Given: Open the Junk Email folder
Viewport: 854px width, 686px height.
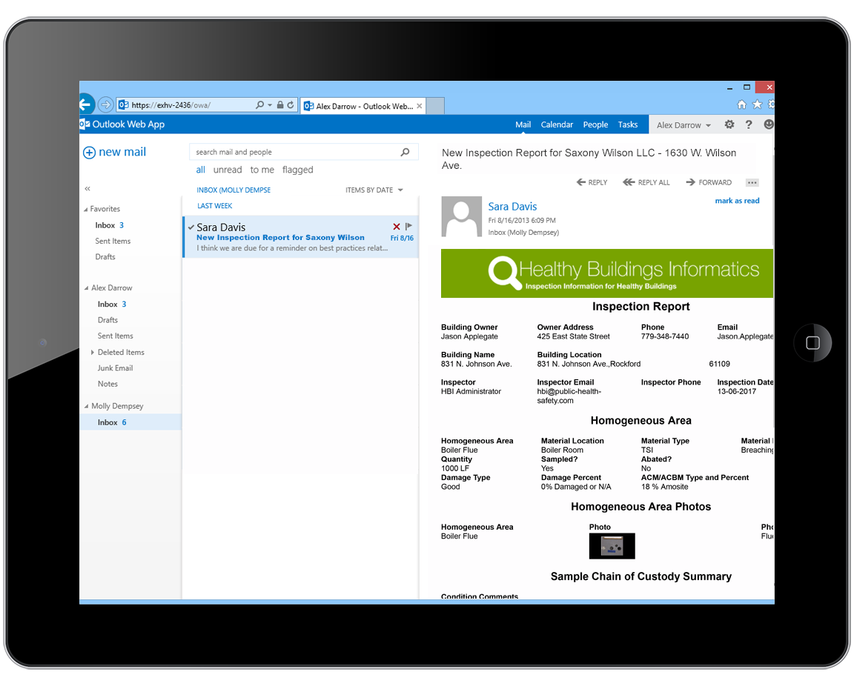Looking at the screenshot, I should pos(116,368).
